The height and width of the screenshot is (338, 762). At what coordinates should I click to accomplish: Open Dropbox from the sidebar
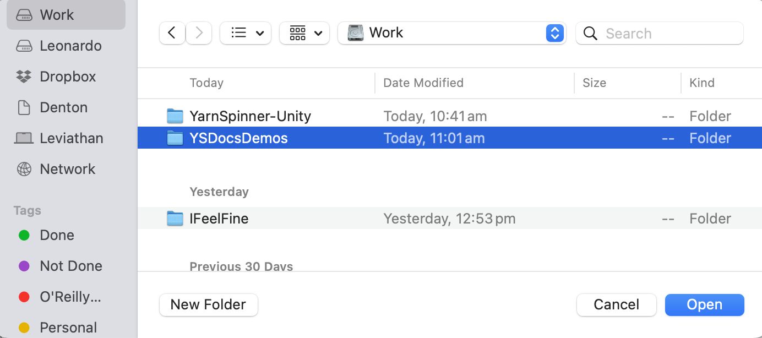[x=67, y=77]
